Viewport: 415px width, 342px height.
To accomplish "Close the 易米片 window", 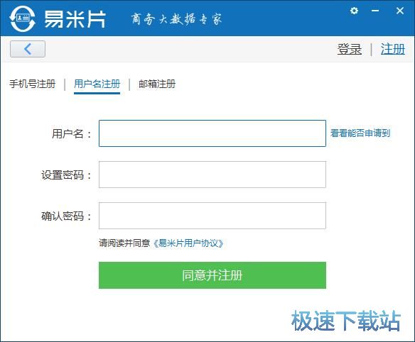I will click(x=400, y=11).
